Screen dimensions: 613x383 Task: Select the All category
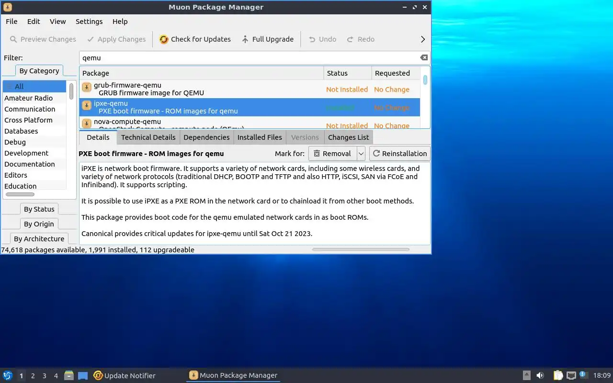tap(34, 87)
